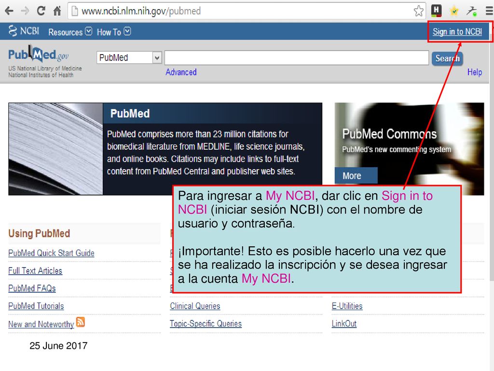The height and width of the screenshot is (371, 494).
Task: Click the book pages banner image
Action: point(56,149)
